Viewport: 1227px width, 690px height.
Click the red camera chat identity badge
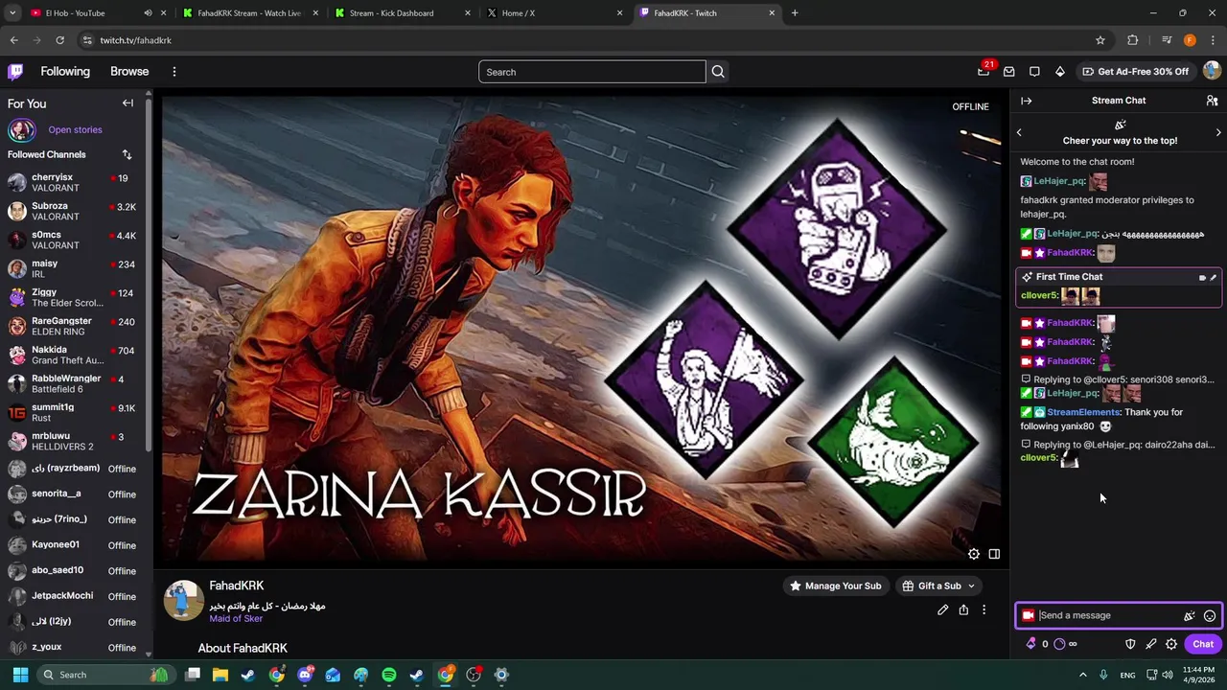click(x=1029, y=616)
